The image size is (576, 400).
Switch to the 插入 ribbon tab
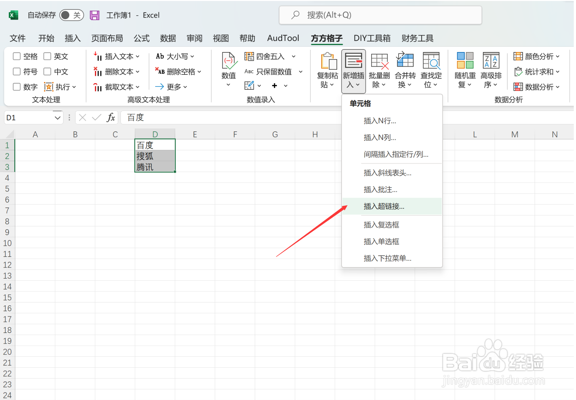coord(73,38)
